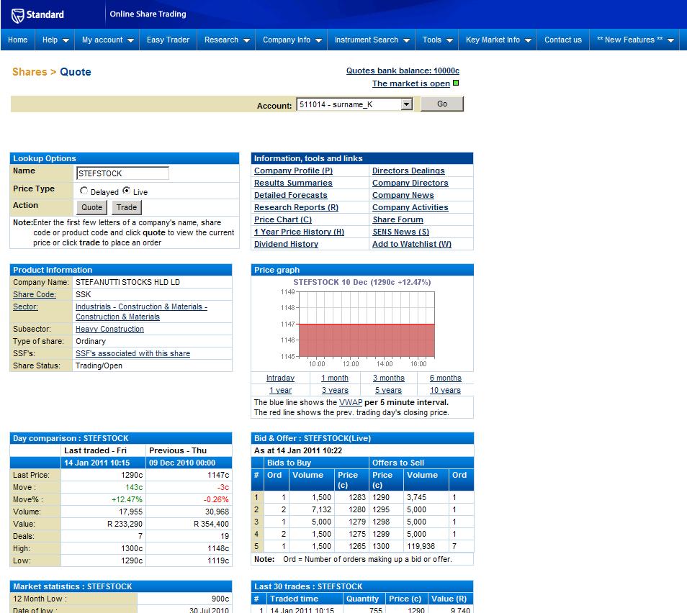Open the Account dropdown list
Screen dimensions: 687x613
click(407, 104)
